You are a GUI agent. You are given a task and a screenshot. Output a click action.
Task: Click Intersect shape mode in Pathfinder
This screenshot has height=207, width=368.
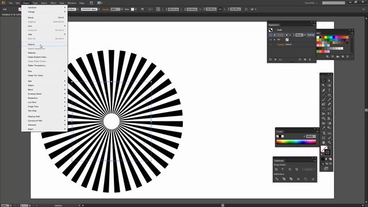[x=290, y=169]
